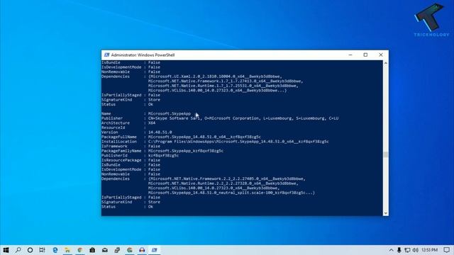Click the Microsoft.NET.Native.Framework.2.2 dependency line

226,178
